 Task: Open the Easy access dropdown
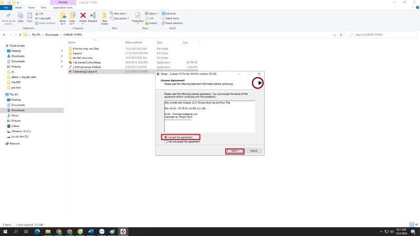[x=120, y=18]
